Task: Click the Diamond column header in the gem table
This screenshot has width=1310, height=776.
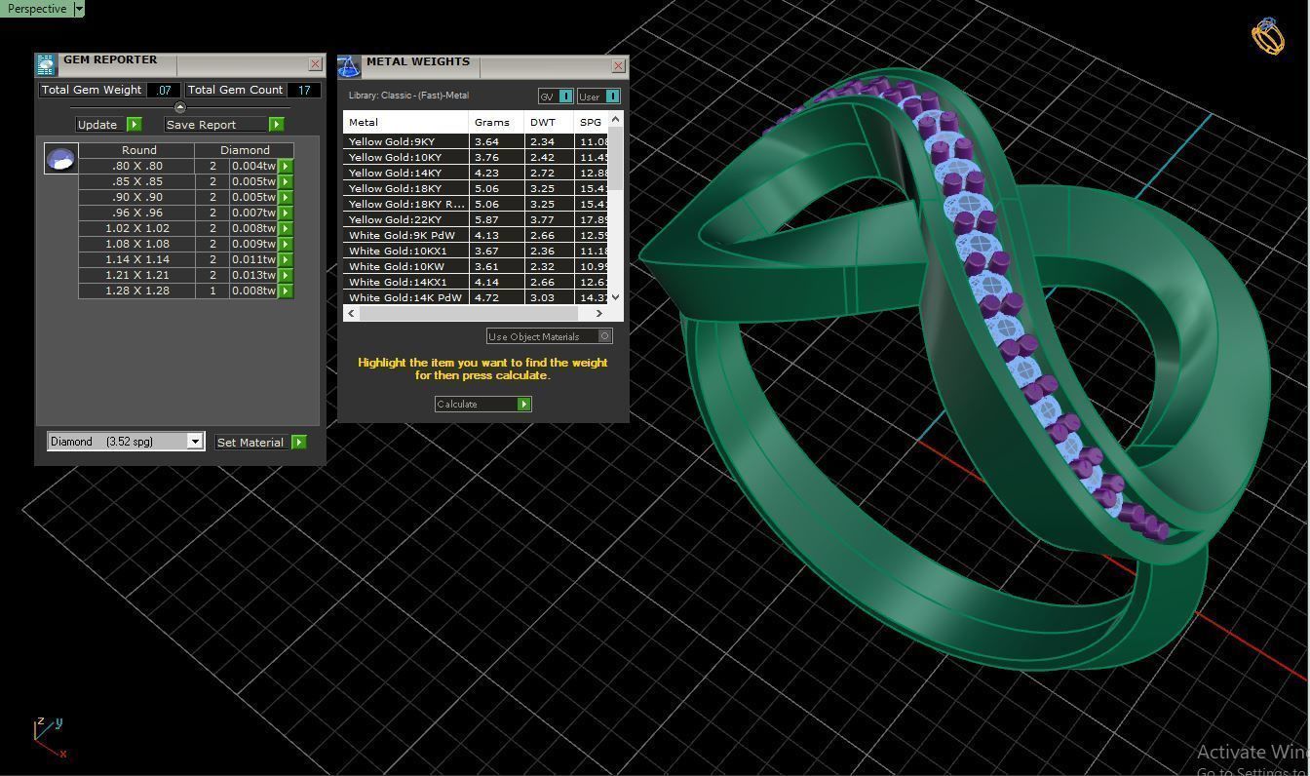Action: [245, 150]
